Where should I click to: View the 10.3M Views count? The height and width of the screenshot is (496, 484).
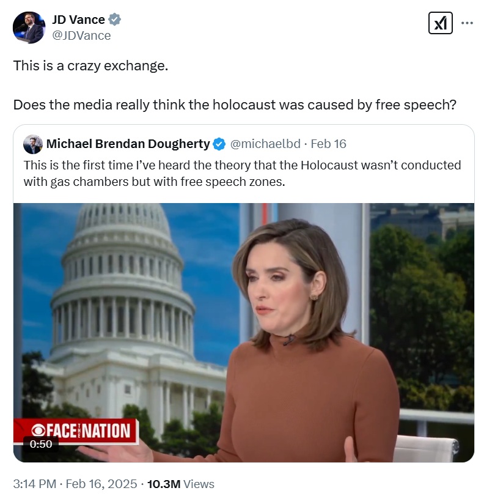click(x=181, y=484)
